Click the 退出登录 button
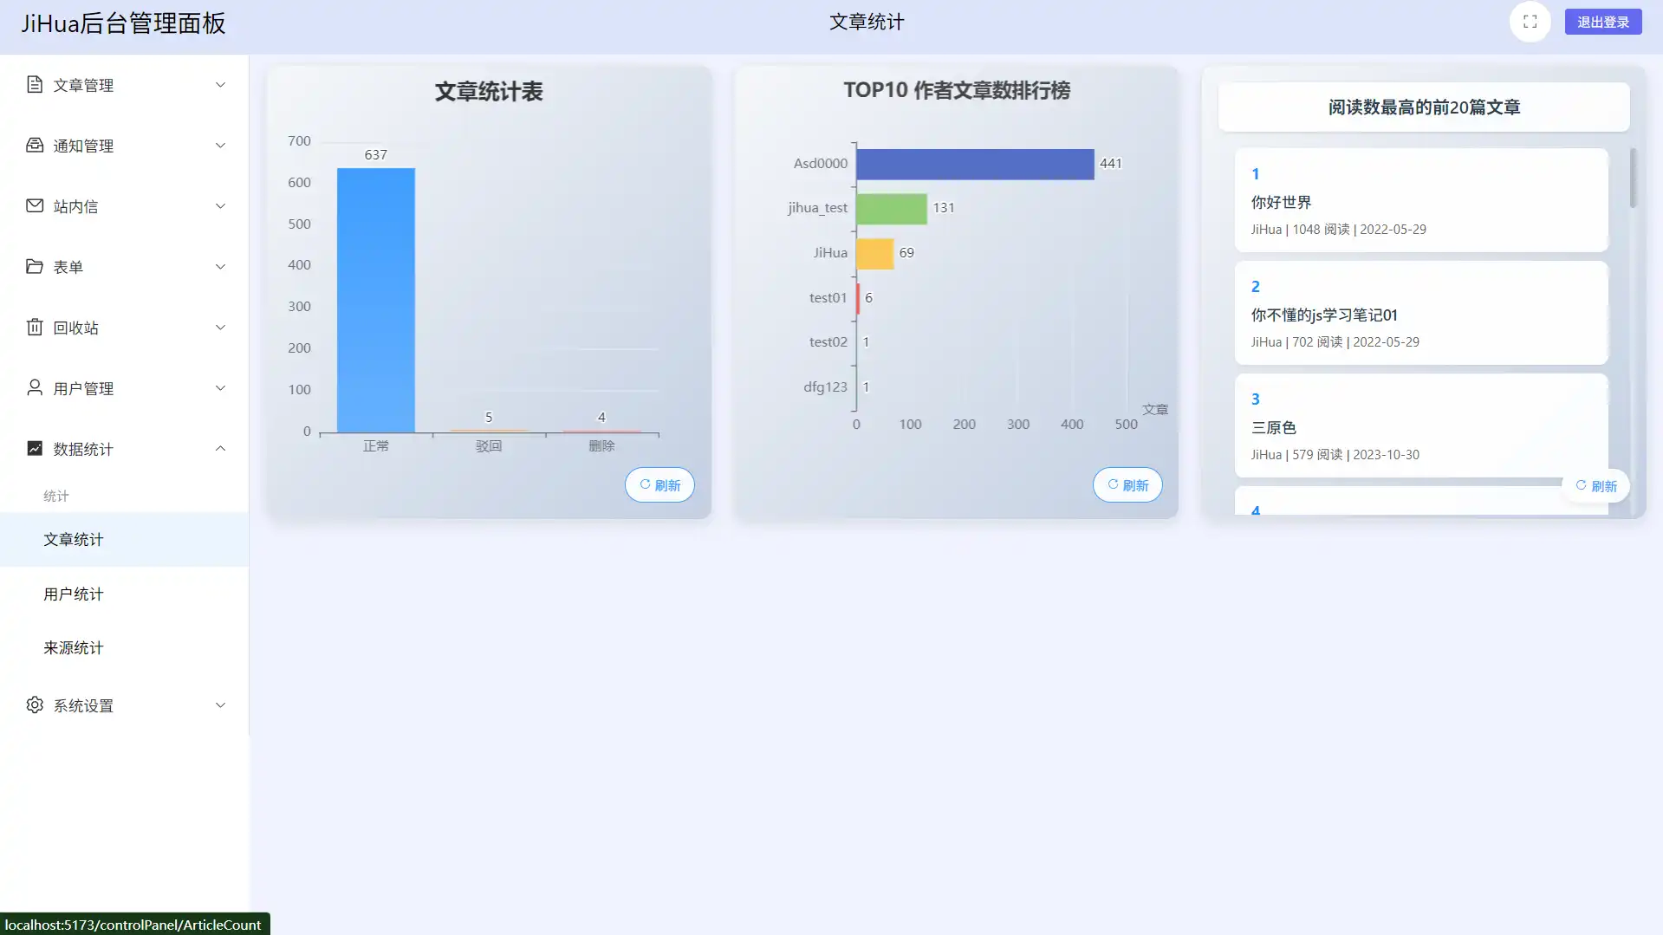Viewport: 1663px width, 935px height. point(1602,21)
